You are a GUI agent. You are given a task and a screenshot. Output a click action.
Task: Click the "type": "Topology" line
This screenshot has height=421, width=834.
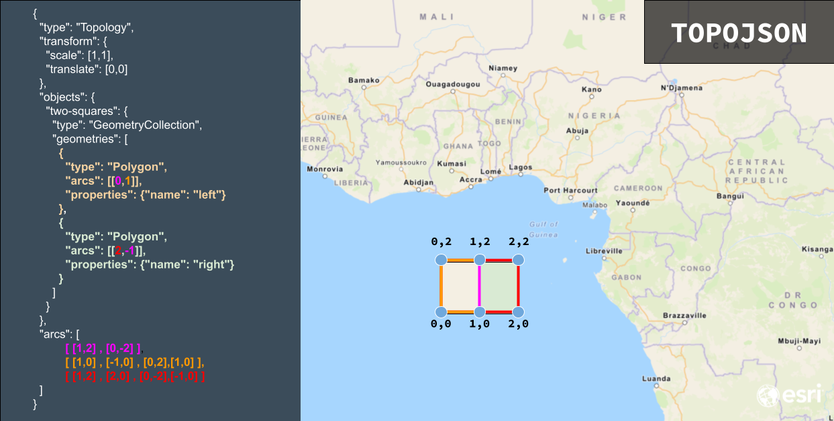click(x=87, y=28)
